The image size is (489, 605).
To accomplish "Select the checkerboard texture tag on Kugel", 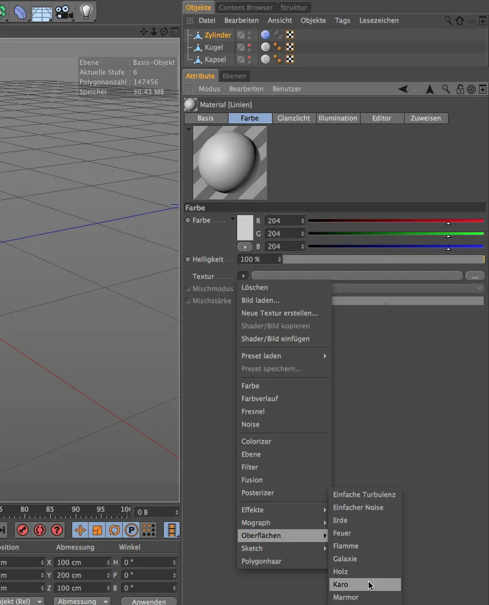I will pos(290,46).
